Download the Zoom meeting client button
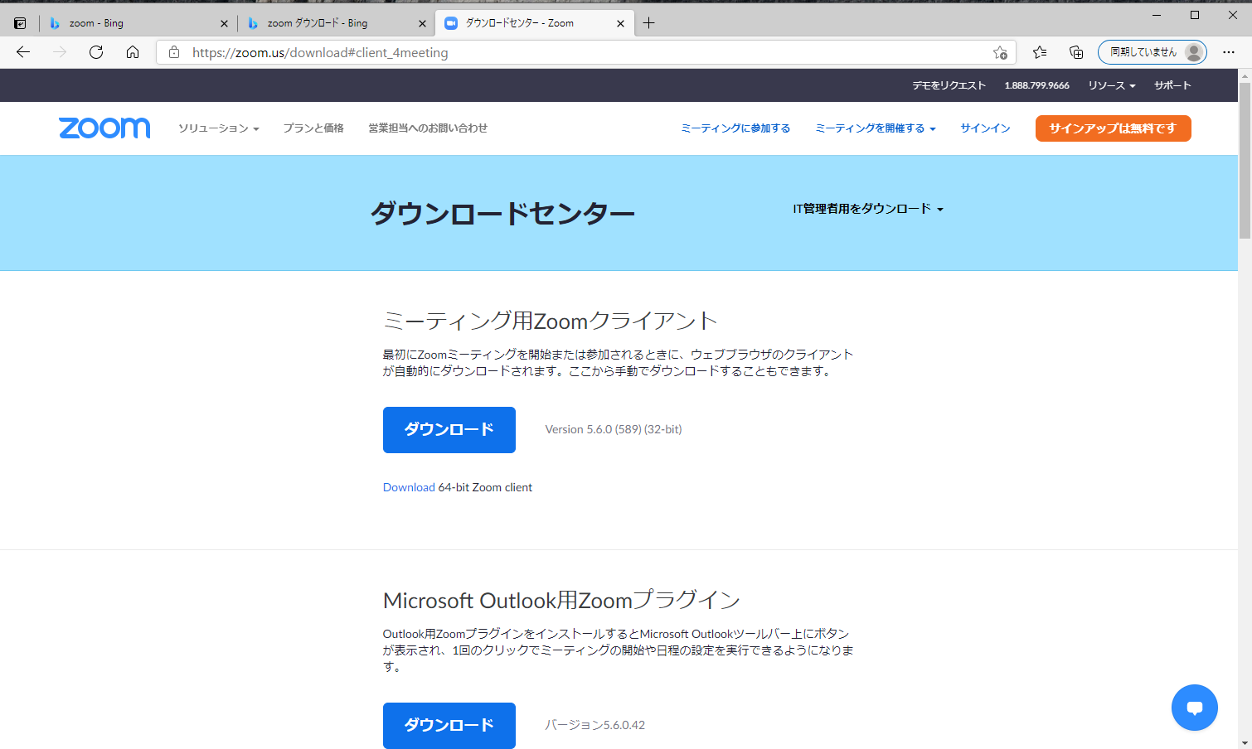The width and height of the screenshot is (1252, 749). pos(449,430)
